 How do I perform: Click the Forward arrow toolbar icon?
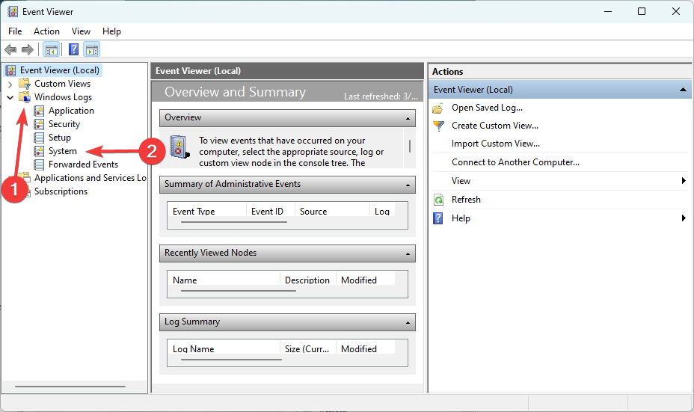[x=28, y=50]
